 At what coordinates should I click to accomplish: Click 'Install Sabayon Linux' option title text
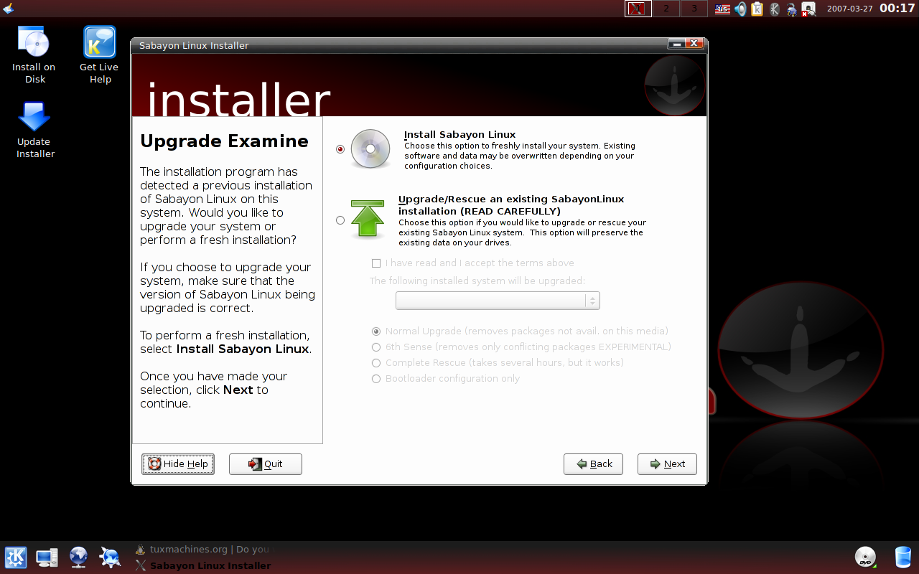pos(459,134)
